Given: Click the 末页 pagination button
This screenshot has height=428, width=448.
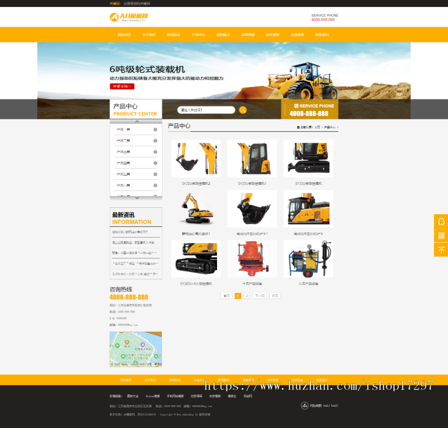Looking at the screenshot, I should pyautogui.click(x=275, y=296).
